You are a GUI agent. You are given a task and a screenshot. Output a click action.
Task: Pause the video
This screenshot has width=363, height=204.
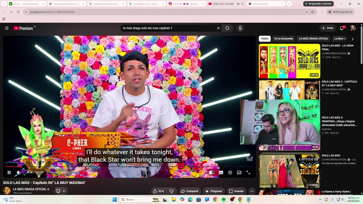point(9,172)
